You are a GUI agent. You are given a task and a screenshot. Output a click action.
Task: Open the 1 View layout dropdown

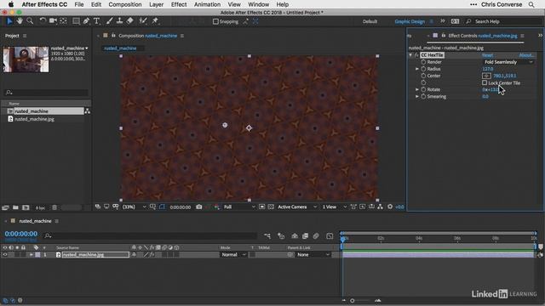coord(334,207)
